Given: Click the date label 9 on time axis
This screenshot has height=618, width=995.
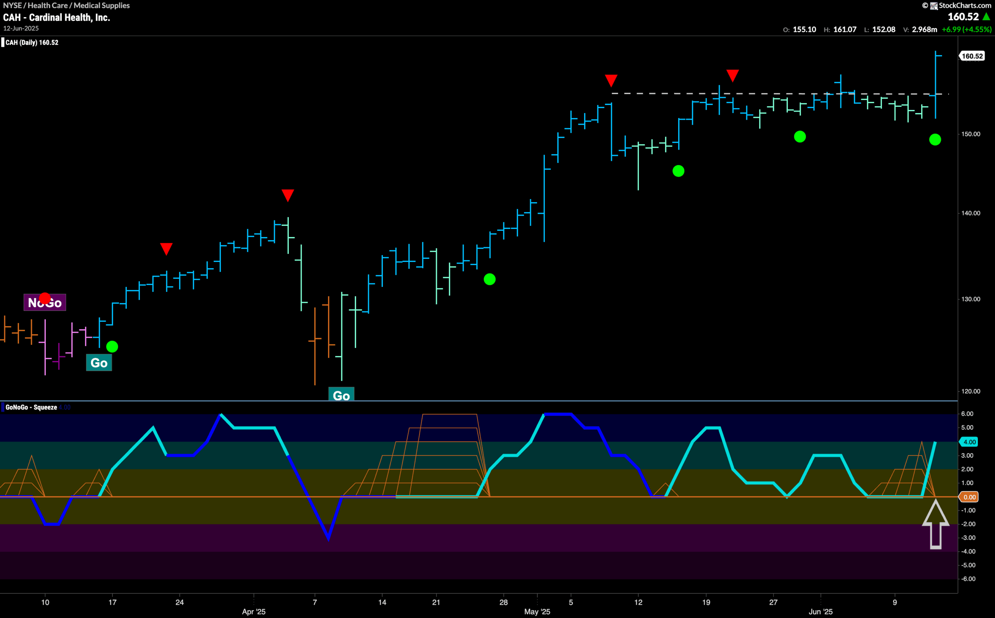Looking at the screenshot, I should (895, 602).
